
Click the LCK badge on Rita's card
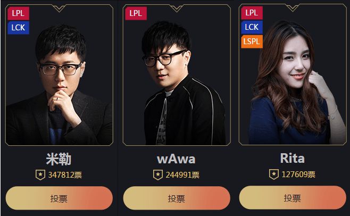pos(252,27)
